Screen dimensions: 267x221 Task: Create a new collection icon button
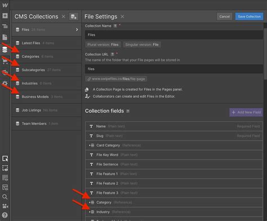tap(74, 17)
